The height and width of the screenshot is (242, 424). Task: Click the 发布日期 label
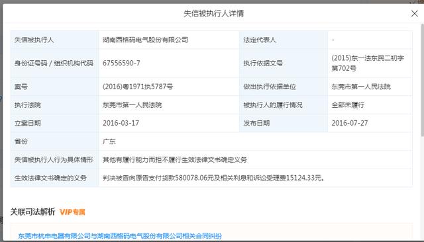pos(256,123)
